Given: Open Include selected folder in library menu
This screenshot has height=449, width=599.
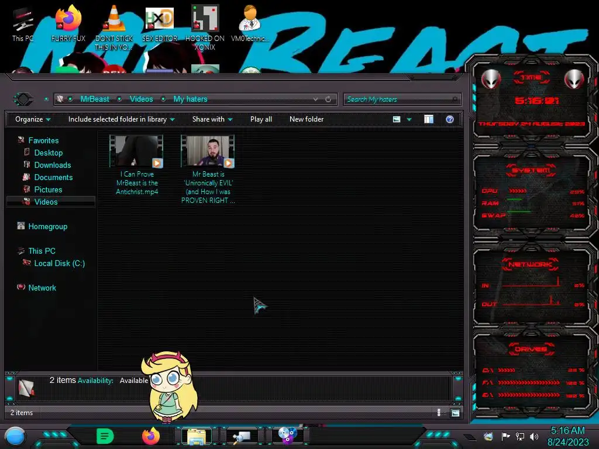Looking at the screenshot, I should (x=121, y=119).
